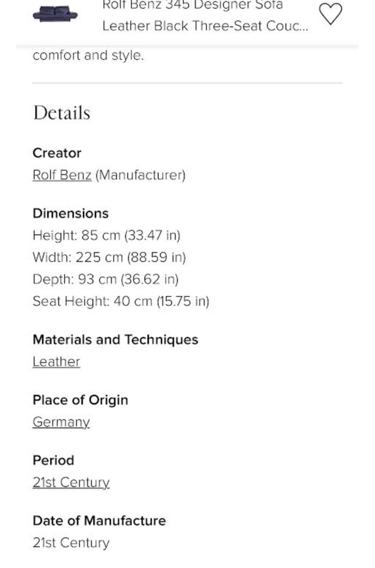Tap the Rolf Benz 345 Designer Sofa title
This screenshot has width=375, height=568.
tap(205, 16)
